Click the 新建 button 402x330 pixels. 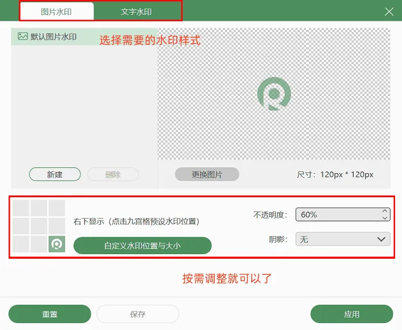coord(55,175)
